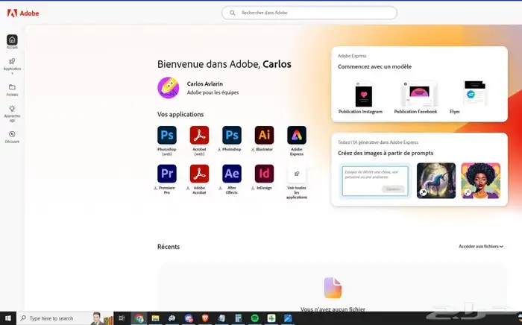Screen dimensions: 522x325
Task: Open the Découvrir compass sidebar icon
Action: (12, 134)
